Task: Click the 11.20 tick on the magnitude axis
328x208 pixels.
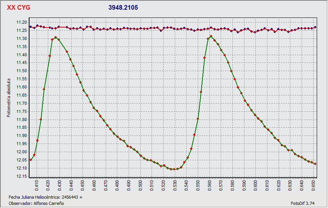Action: click(x=21, y=22)
